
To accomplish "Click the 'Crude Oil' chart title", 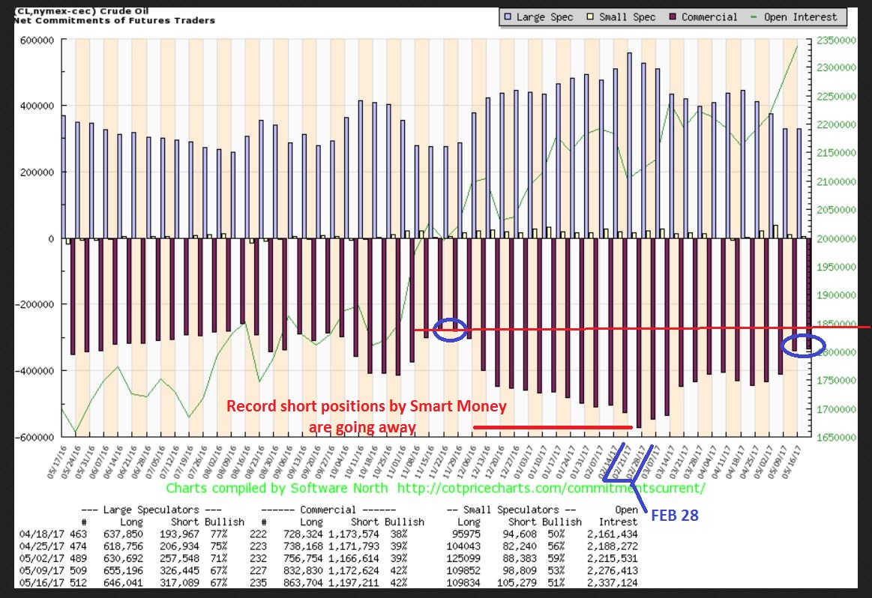I will point(124,10).
